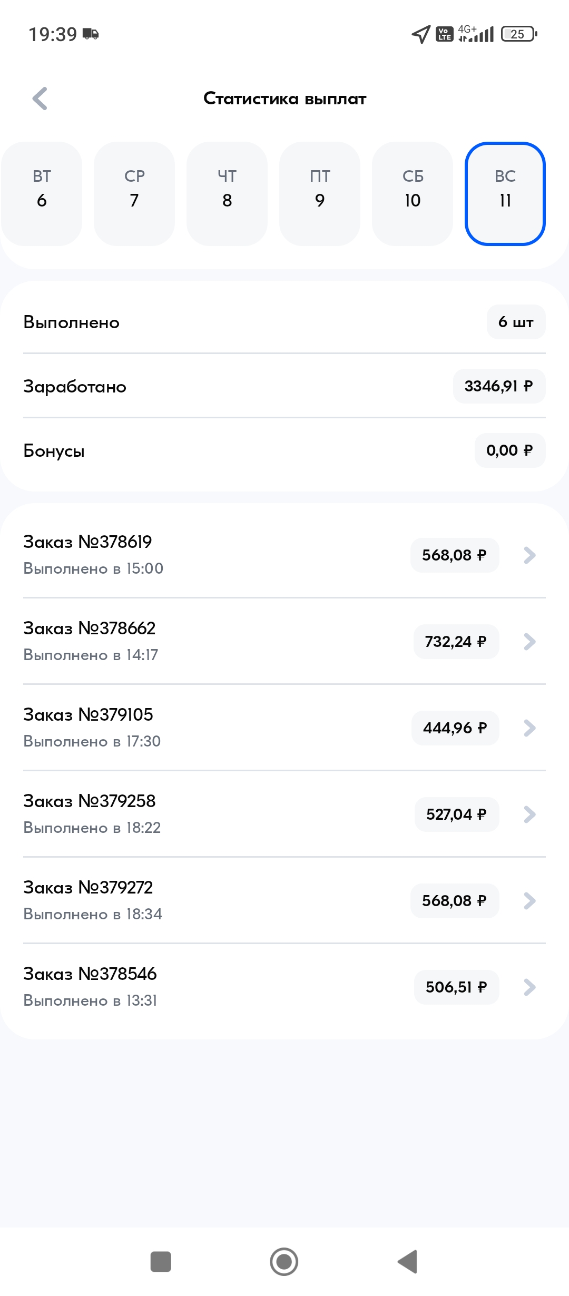Tap the delivery truck status icon
Screen dimensions: 569x1296
coord(91,34)
